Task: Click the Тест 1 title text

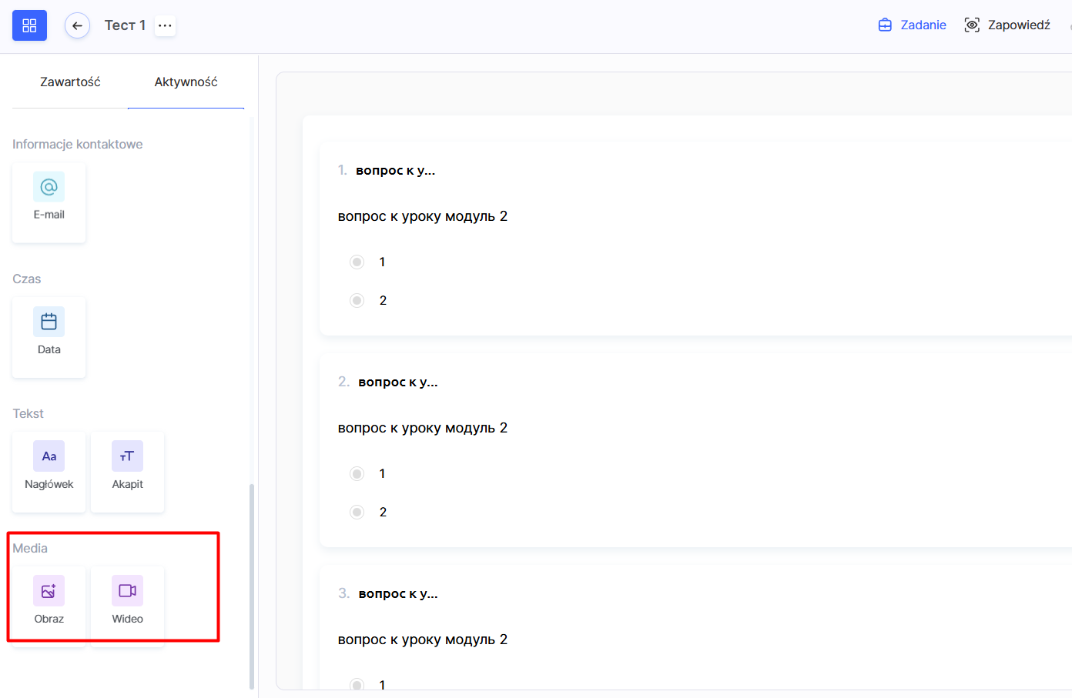Action: pyautogui.click(x=125, y=25)
